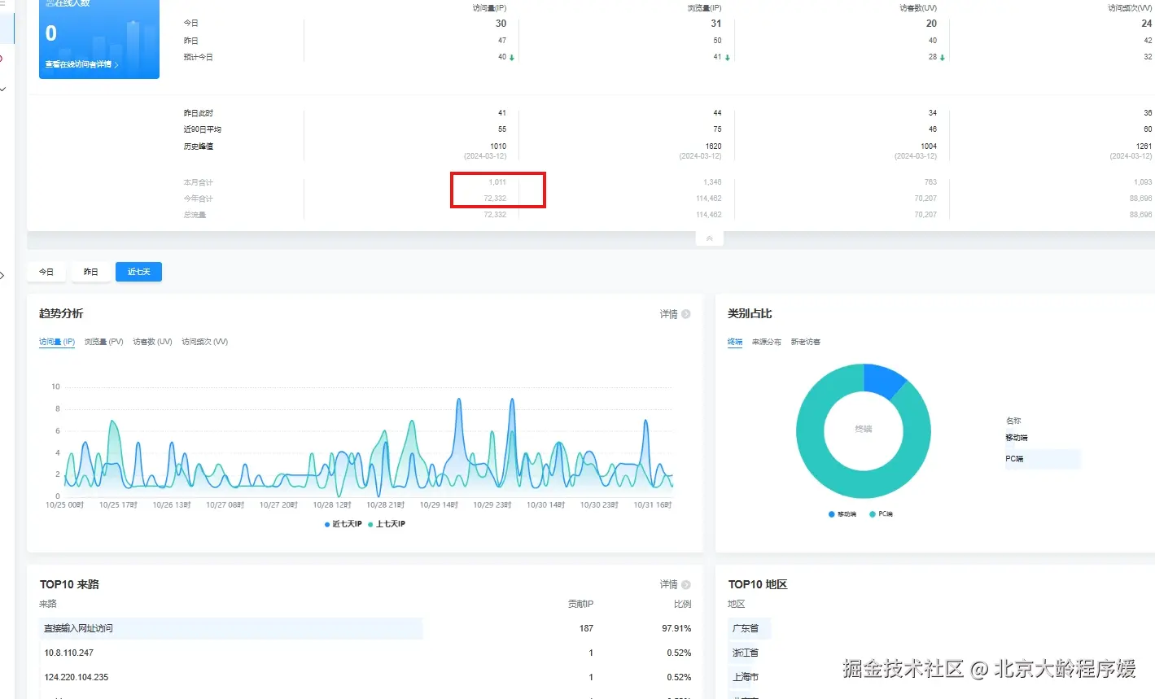Select the 今日 time filter button
This screenshot has height=699, width=1155.
point(46,271)
